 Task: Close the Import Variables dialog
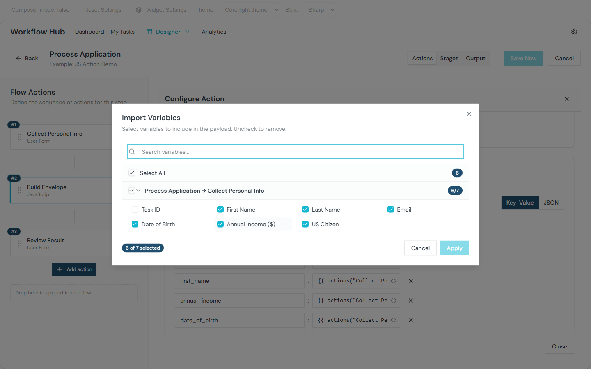pos(469,114)
